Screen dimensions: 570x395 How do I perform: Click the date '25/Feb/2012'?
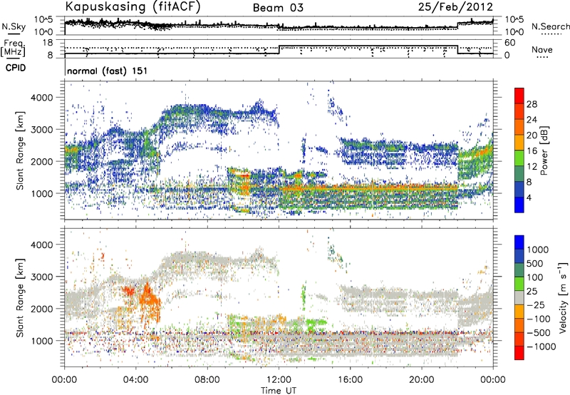pos(455,7)
